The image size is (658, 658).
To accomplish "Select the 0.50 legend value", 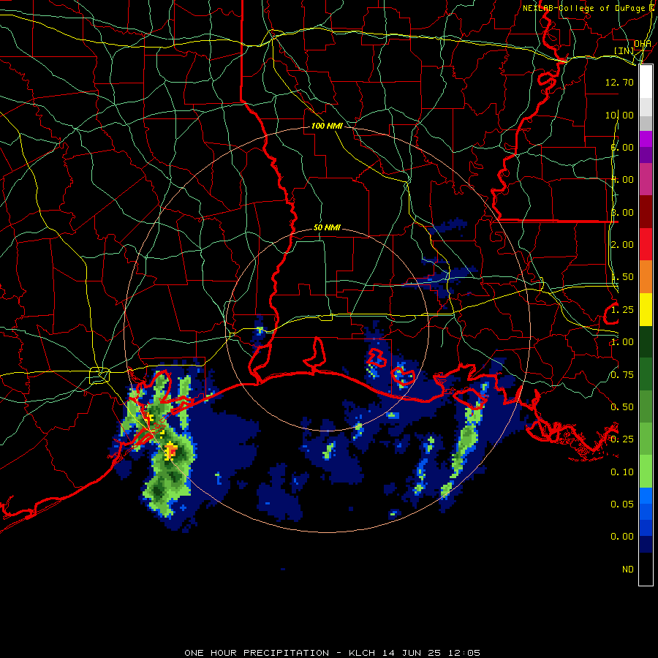I will pyautogui.click(x=622, y=407).
